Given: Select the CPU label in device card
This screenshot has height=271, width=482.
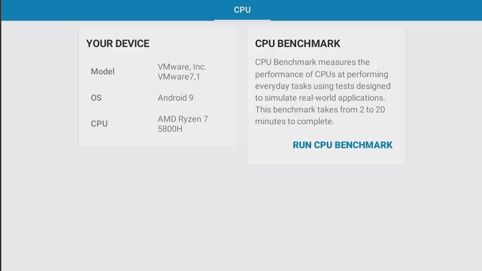Looking at the screenshot, I should click(x=99, y=124).
